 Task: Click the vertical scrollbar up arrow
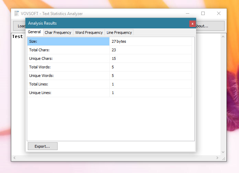[x=223, y=37]
